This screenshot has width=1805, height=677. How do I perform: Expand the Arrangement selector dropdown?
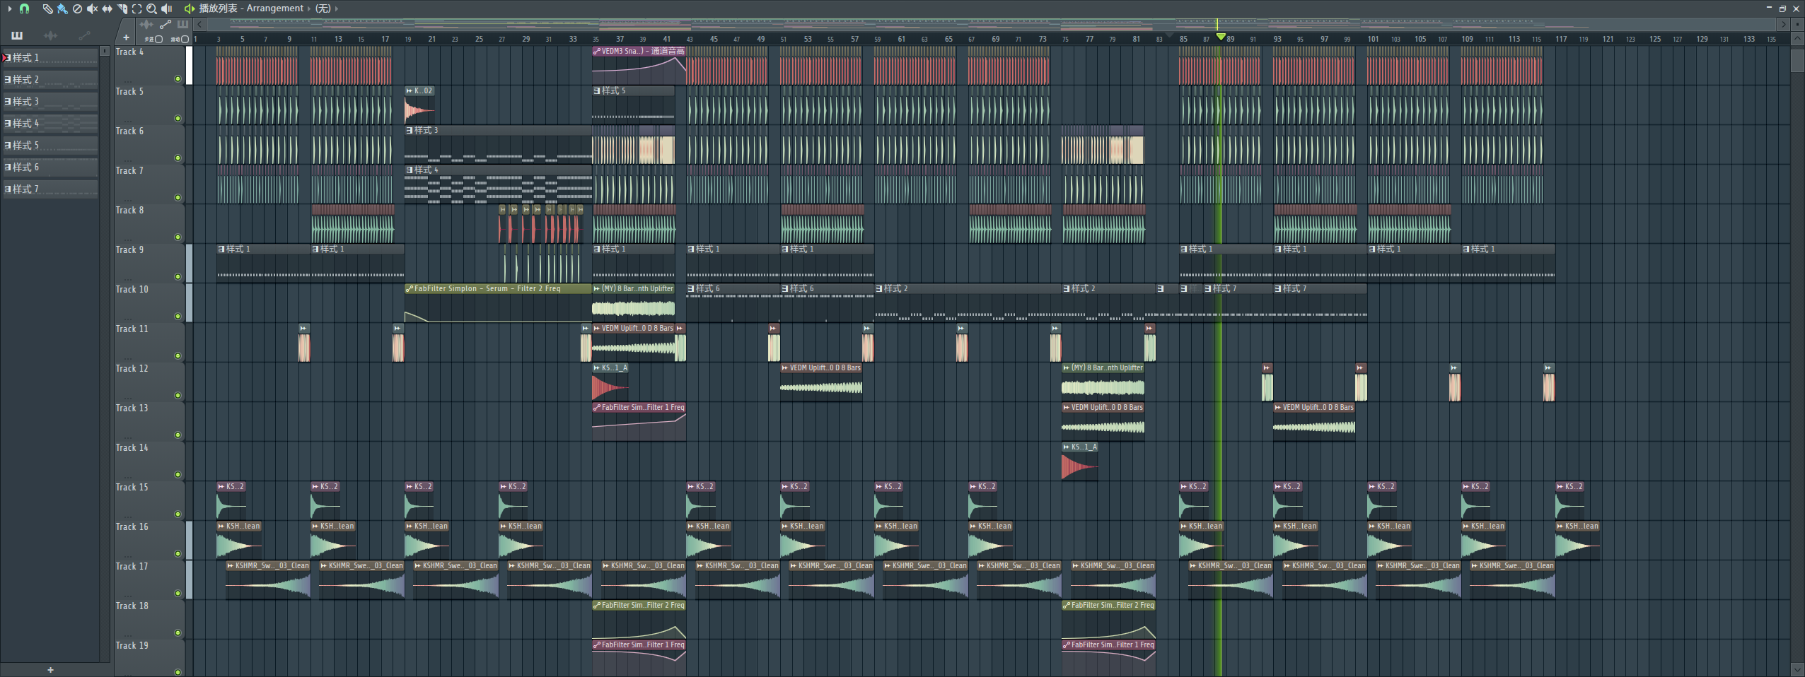308,8
